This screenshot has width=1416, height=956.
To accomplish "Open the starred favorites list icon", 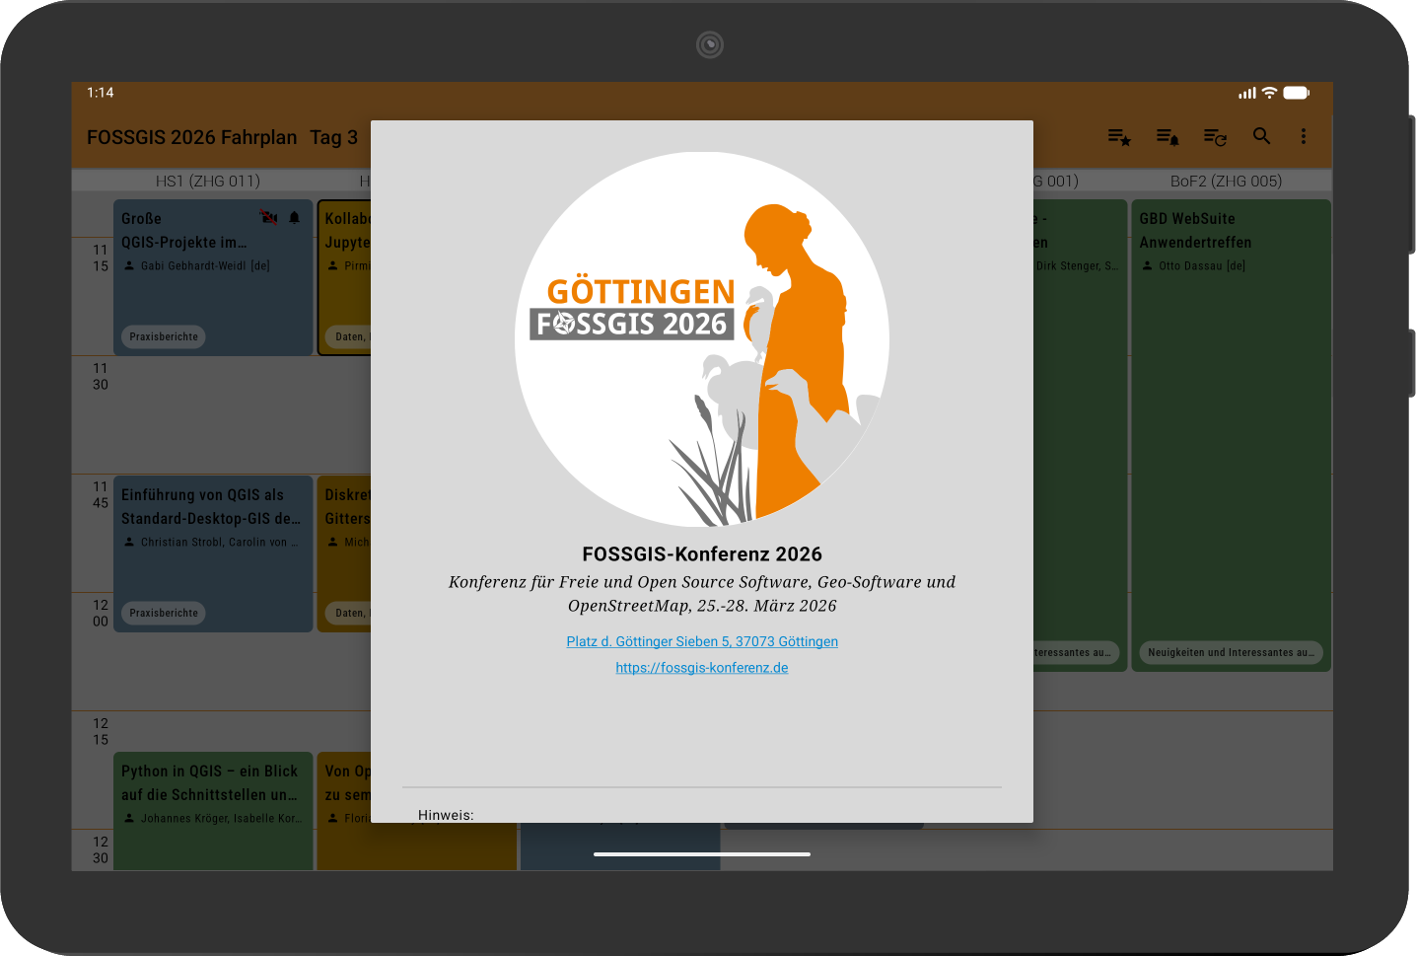I will pos(1118,137).
